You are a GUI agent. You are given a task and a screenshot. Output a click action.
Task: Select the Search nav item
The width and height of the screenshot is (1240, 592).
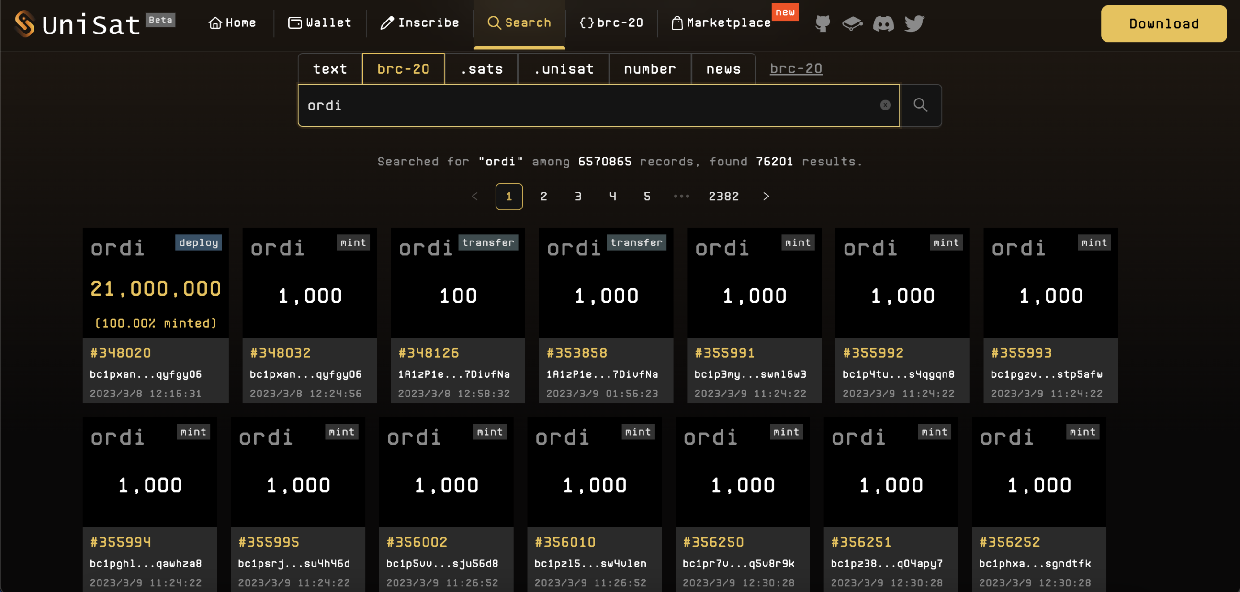[x=519, y=22]
